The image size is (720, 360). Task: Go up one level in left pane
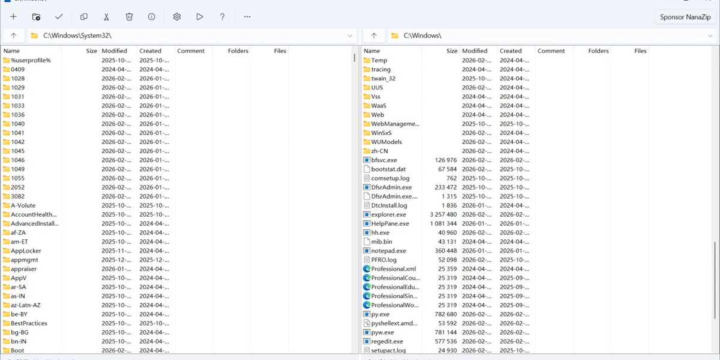click(x=13, y=36)
